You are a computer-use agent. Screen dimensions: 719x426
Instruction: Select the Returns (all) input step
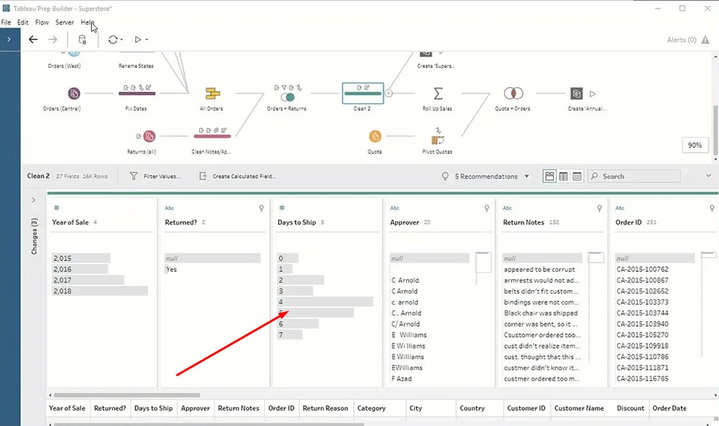click(149, 136)
